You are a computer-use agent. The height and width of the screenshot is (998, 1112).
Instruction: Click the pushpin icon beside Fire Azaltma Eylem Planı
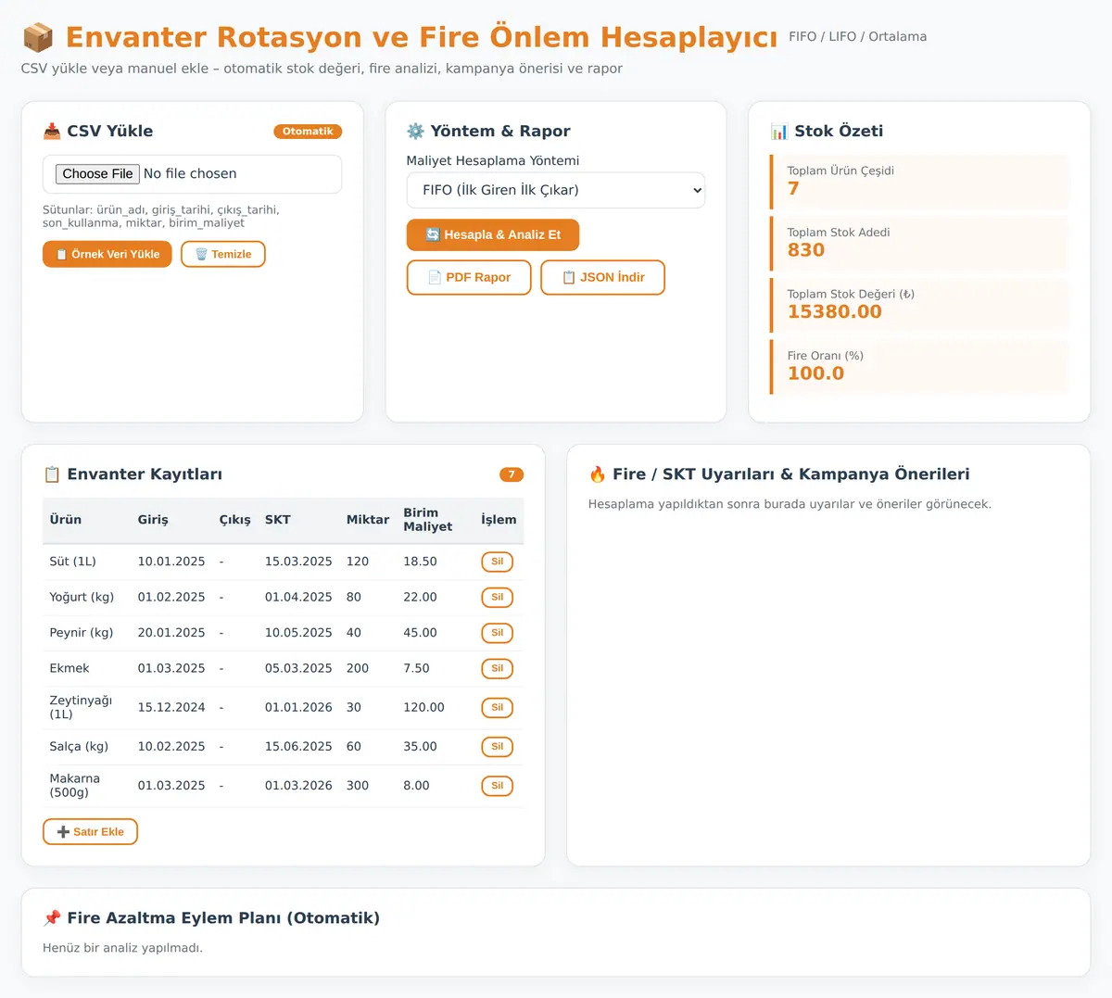click(x=52, y=918)
